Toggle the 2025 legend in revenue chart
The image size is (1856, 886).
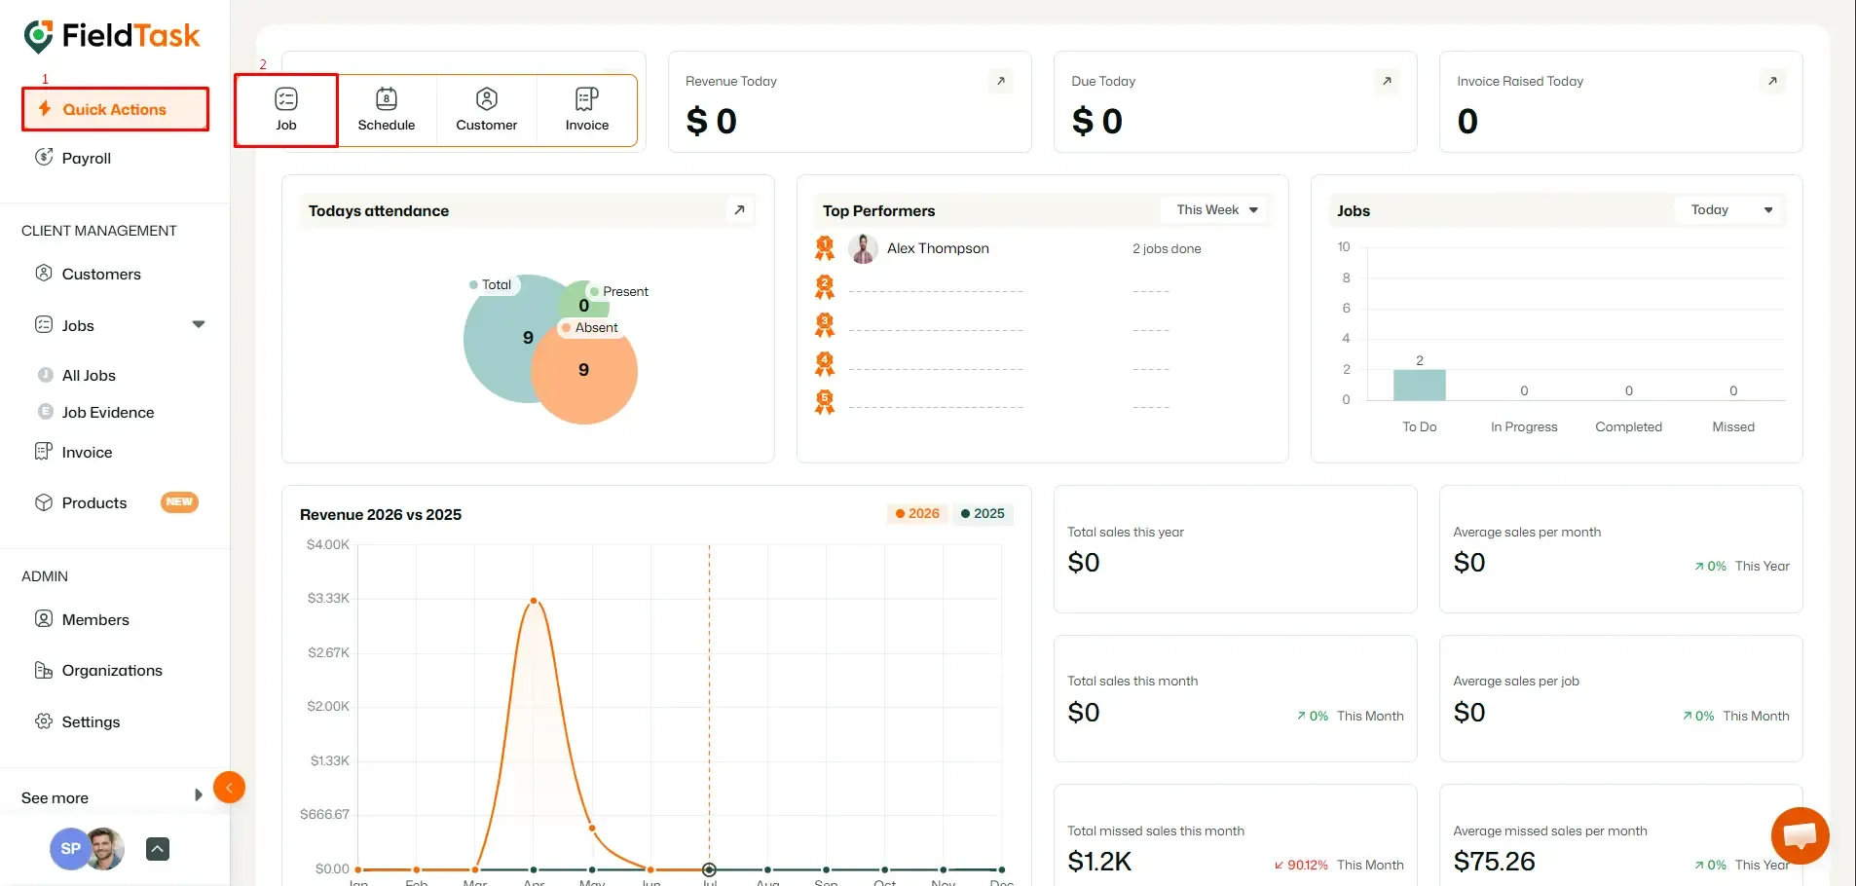(983, 513)
